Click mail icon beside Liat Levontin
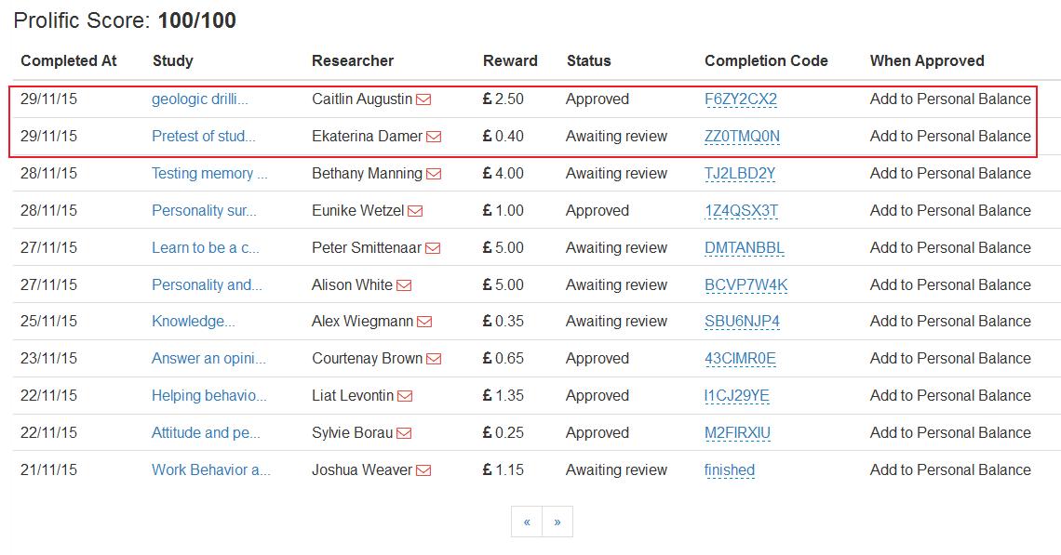This screenshot has width=1061, height=555. (x=405, y=396)
